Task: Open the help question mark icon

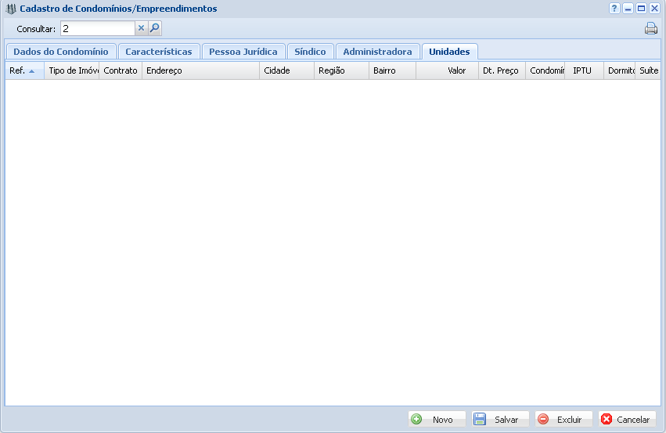Action: coord(614,9)
